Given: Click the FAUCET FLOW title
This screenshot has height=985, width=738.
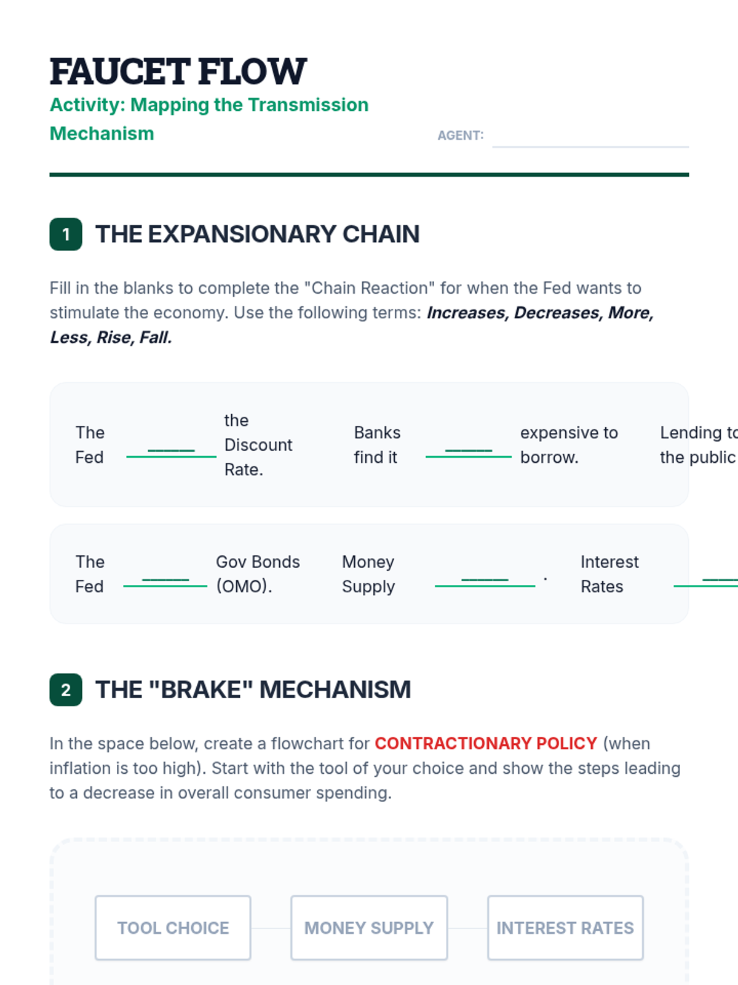Looking at the screenshot, I should pyautogui.click(x=178, y=71).
